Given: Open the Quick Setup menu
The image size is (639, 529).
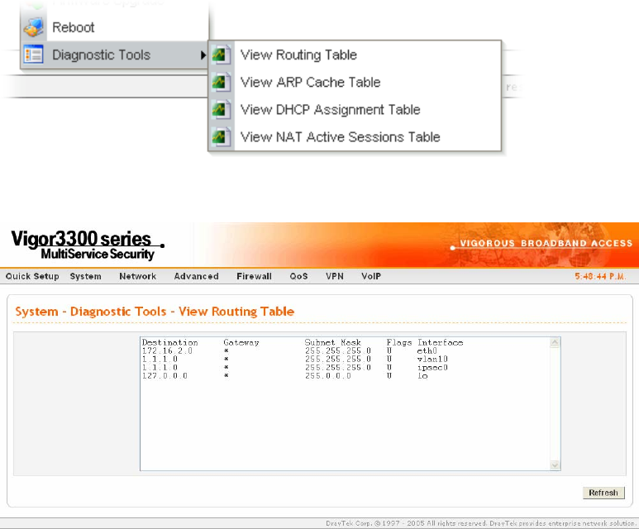Looking at the screenshot, I should point(32,276).
